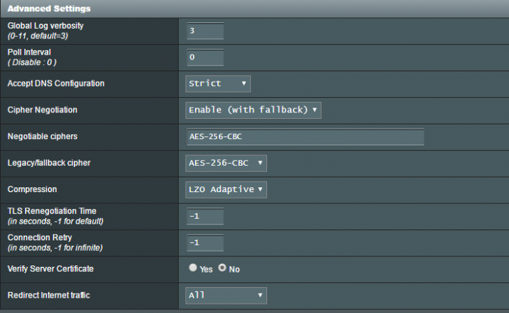Select Yes for Verify Server Certificate
Screen dimensions: 509x313
193,268
